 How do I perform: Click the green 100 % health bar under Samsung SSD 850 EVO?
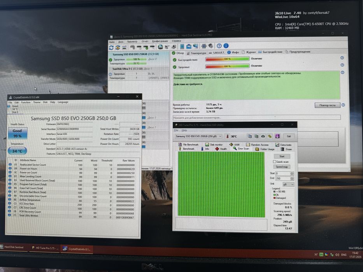tap(137, 59)
